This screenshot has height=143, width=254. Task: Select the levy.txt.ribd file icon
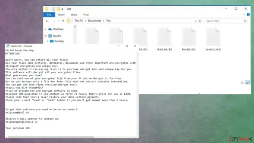pos(189,37)
